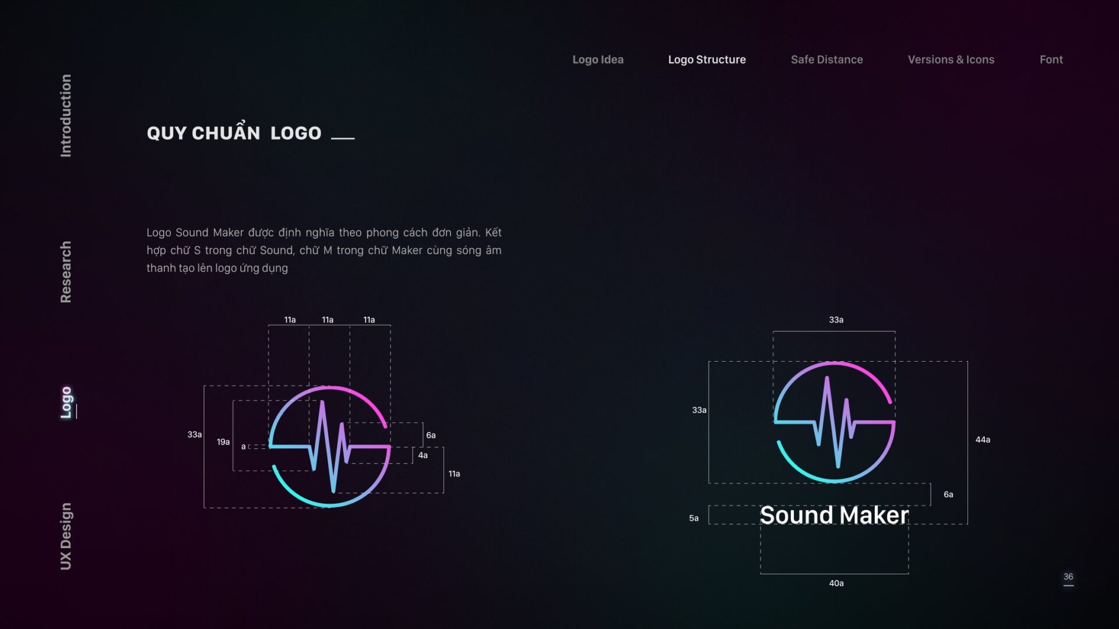Click the logo mark above the Sound Maker wordmark
The height and width of the screenshot is (629, 1119).
(834, 422)
